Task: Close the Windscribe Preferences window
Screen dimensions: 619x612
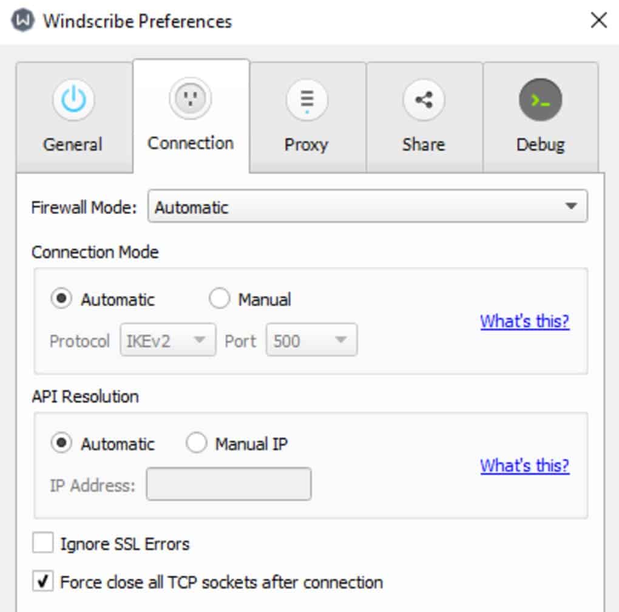Action: tap(598, 21)
